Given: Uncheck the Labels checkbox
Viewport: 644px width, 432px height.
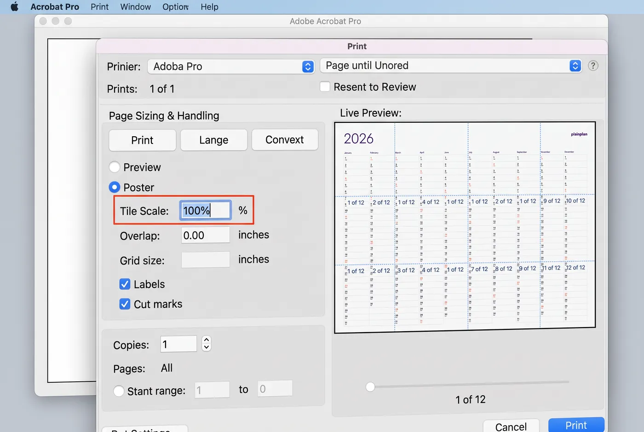Looking at the screenshot, I should (125, 284).
